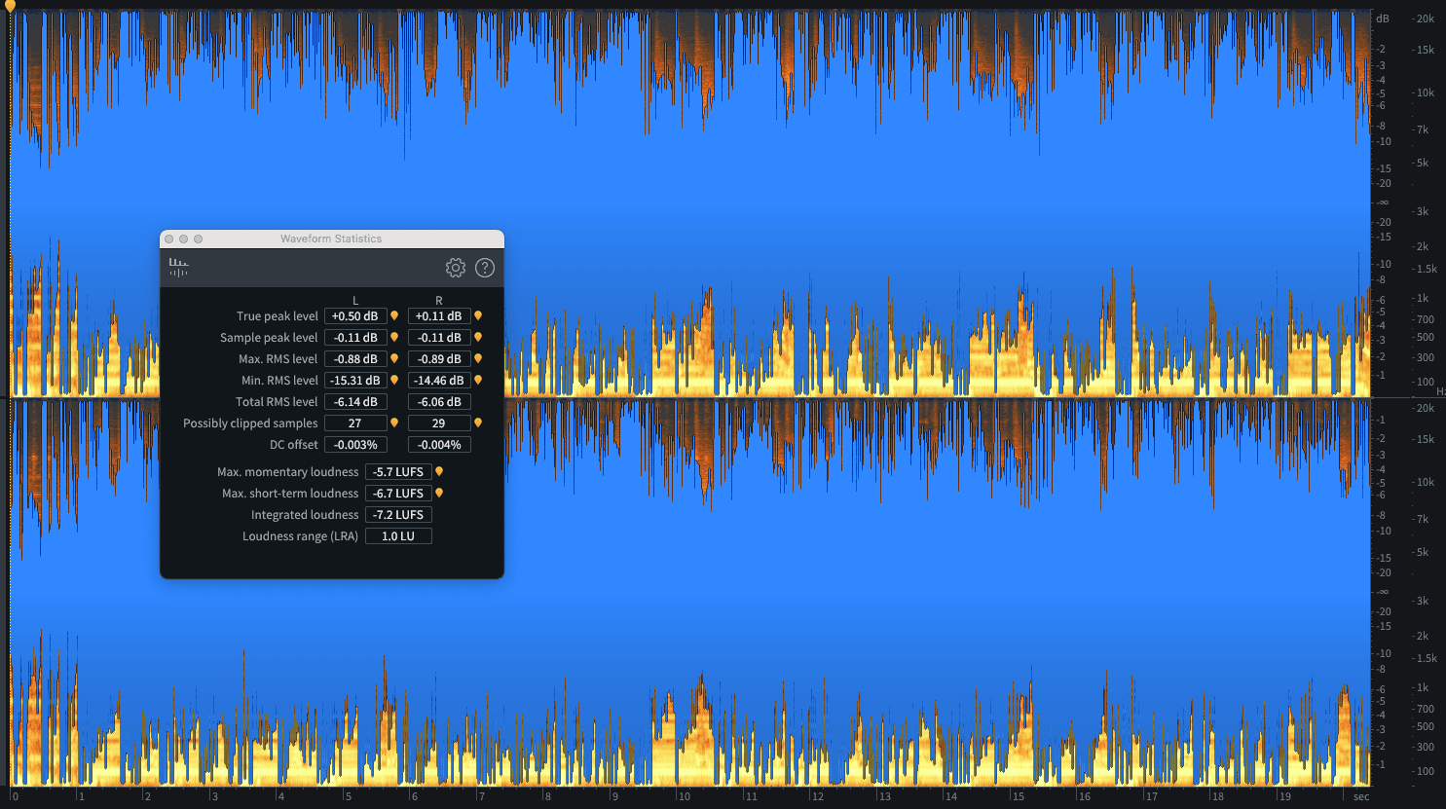Select the -0.003% DC offset value
Screen dimensions: 1446x809
tap(355, 445)
